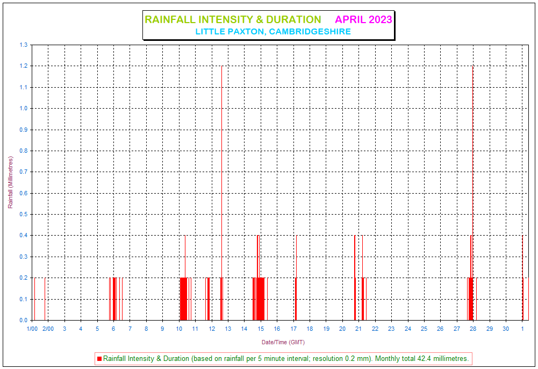This screenshot has height=369, width=538.
Task: Click the '2/00' x-axis date label
Action: tap(48, 329)
